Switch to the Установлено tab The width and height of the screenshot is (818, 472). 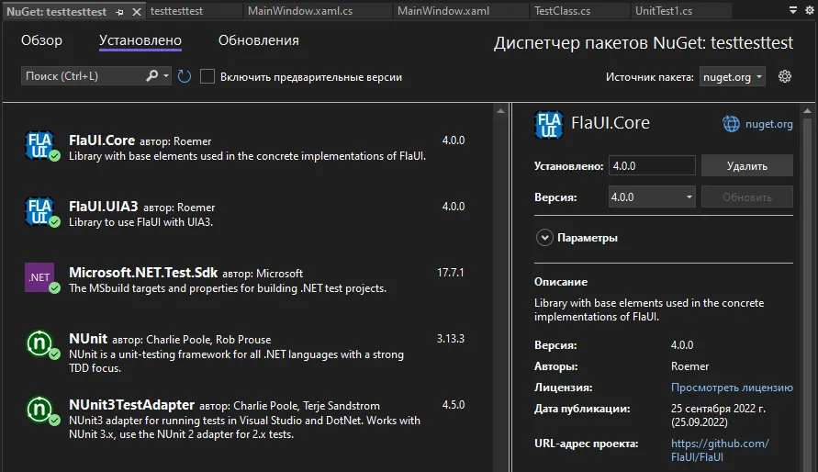pyautogui.click(x=140, y=40)
